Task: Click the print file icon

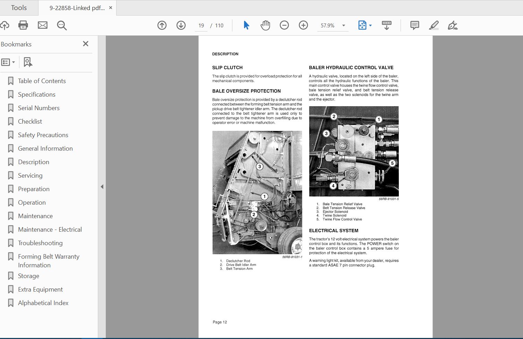Action: coord(23,25)
